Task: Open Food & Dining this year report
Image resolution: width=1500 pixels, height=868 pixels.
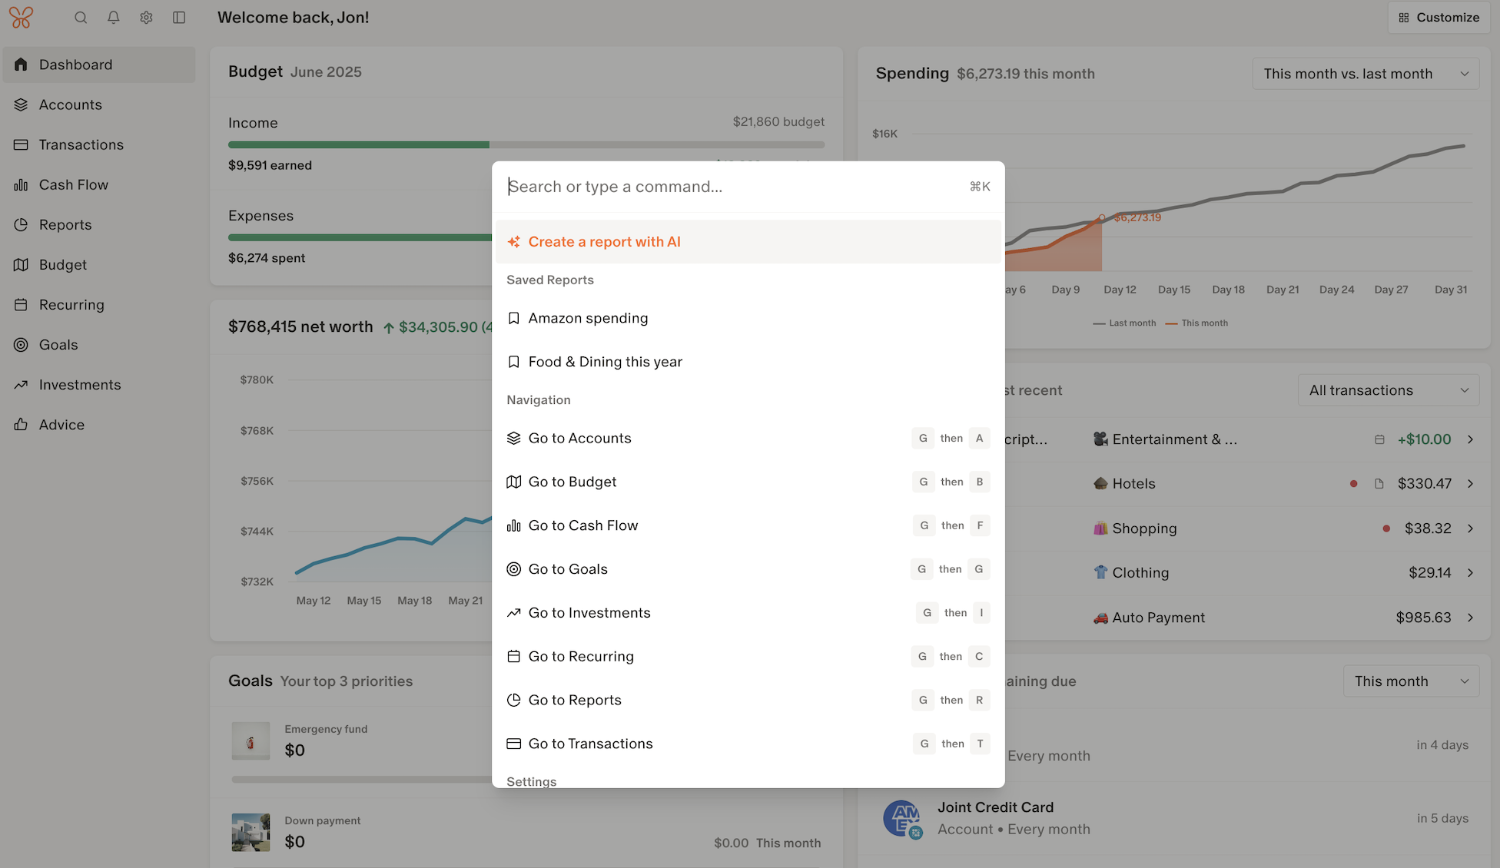Action: point(605,362)
